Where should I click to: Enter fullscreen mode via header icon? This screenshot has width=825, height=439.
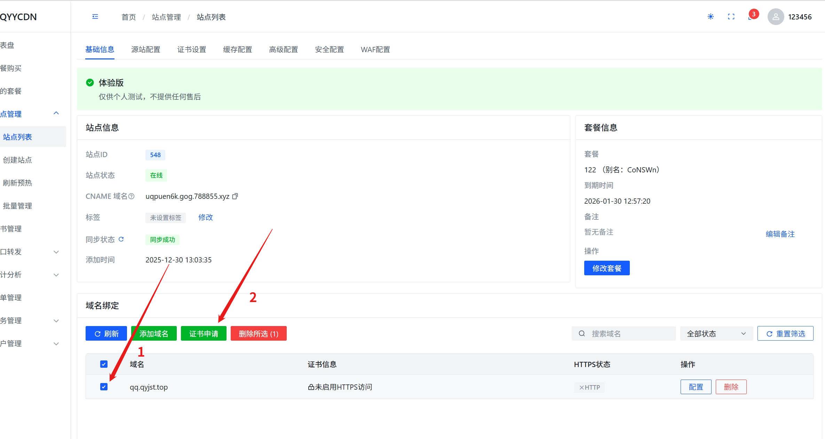coord(731,17)
